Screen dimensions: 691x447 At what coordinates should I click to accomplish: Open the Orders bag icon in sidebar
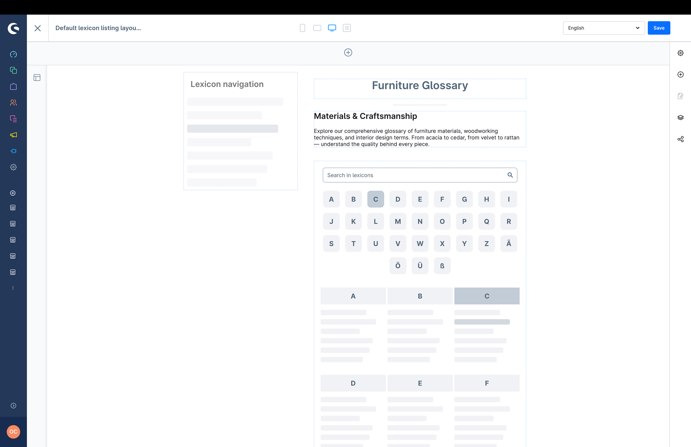click(x=13, y=86)
